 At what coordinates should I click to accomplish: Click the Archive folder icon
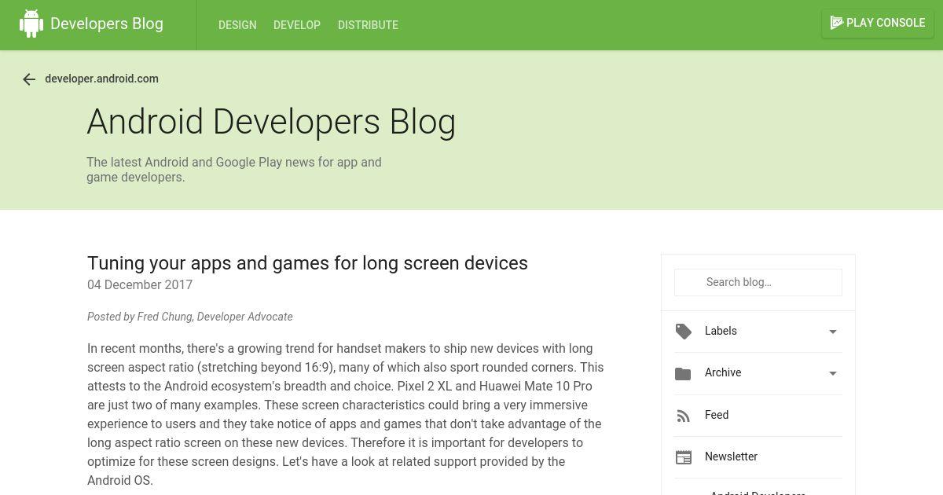[x=683, y=373]
